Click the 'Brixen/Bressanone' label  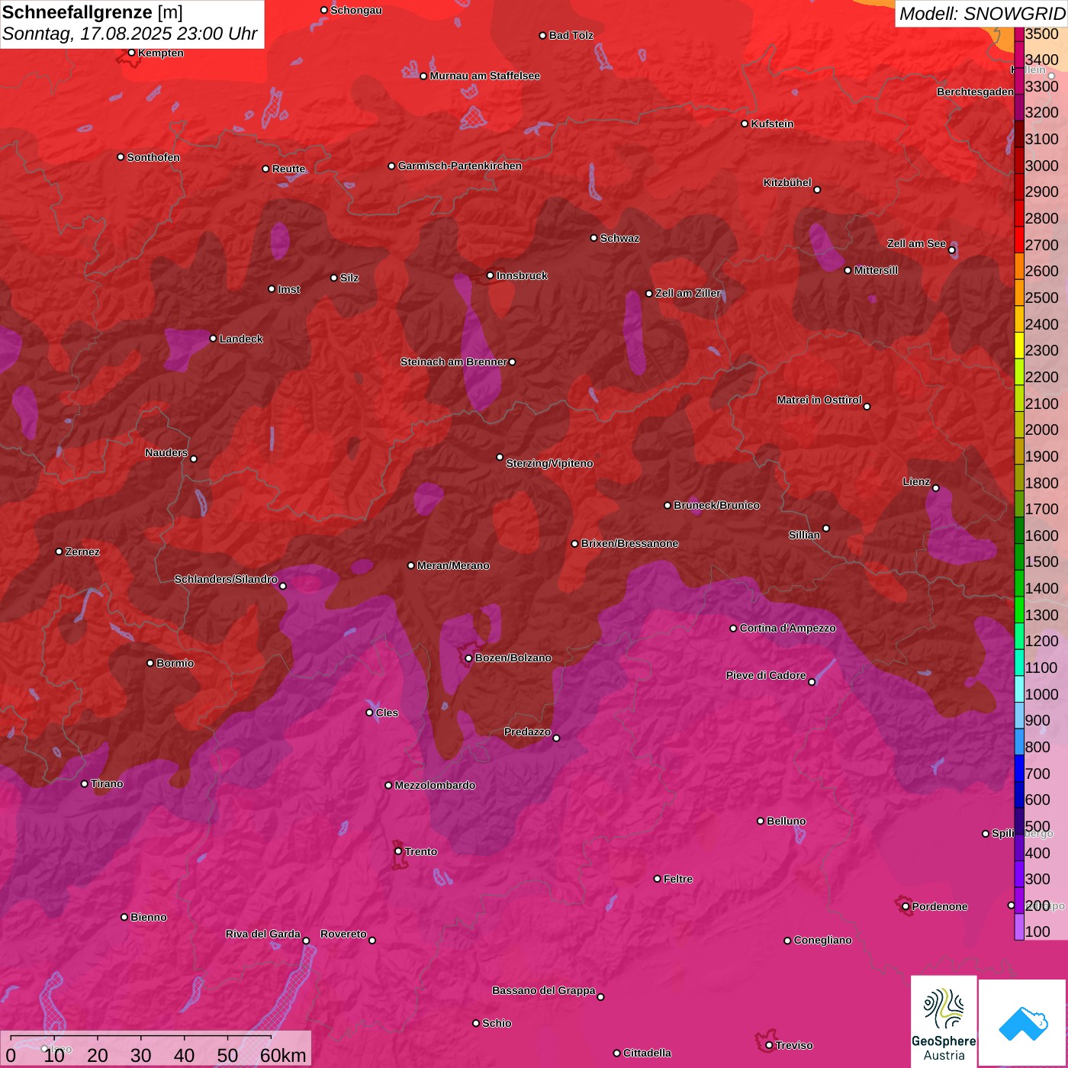[x=629, y=543]
